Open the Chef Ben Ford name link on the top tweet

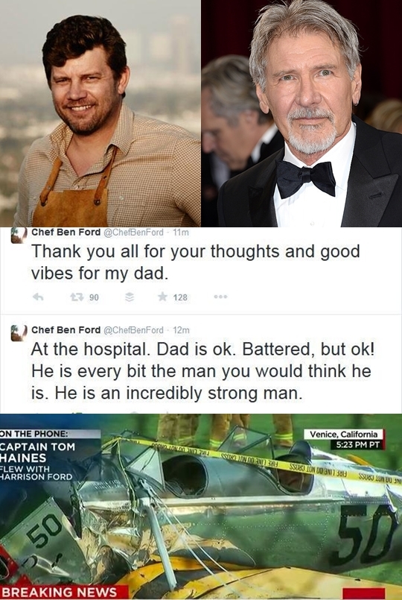(66, 232)
